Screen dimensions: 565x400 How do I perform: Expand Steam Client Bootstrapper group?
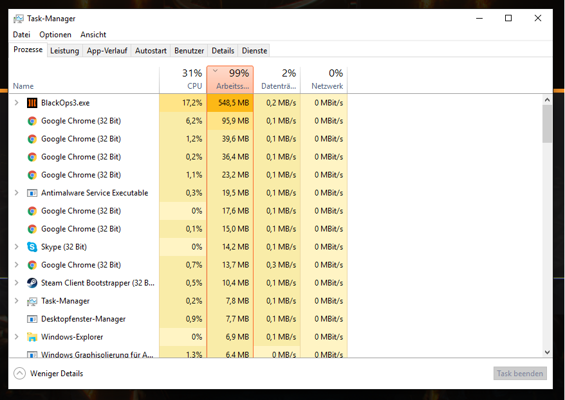(x=16, y=282)
